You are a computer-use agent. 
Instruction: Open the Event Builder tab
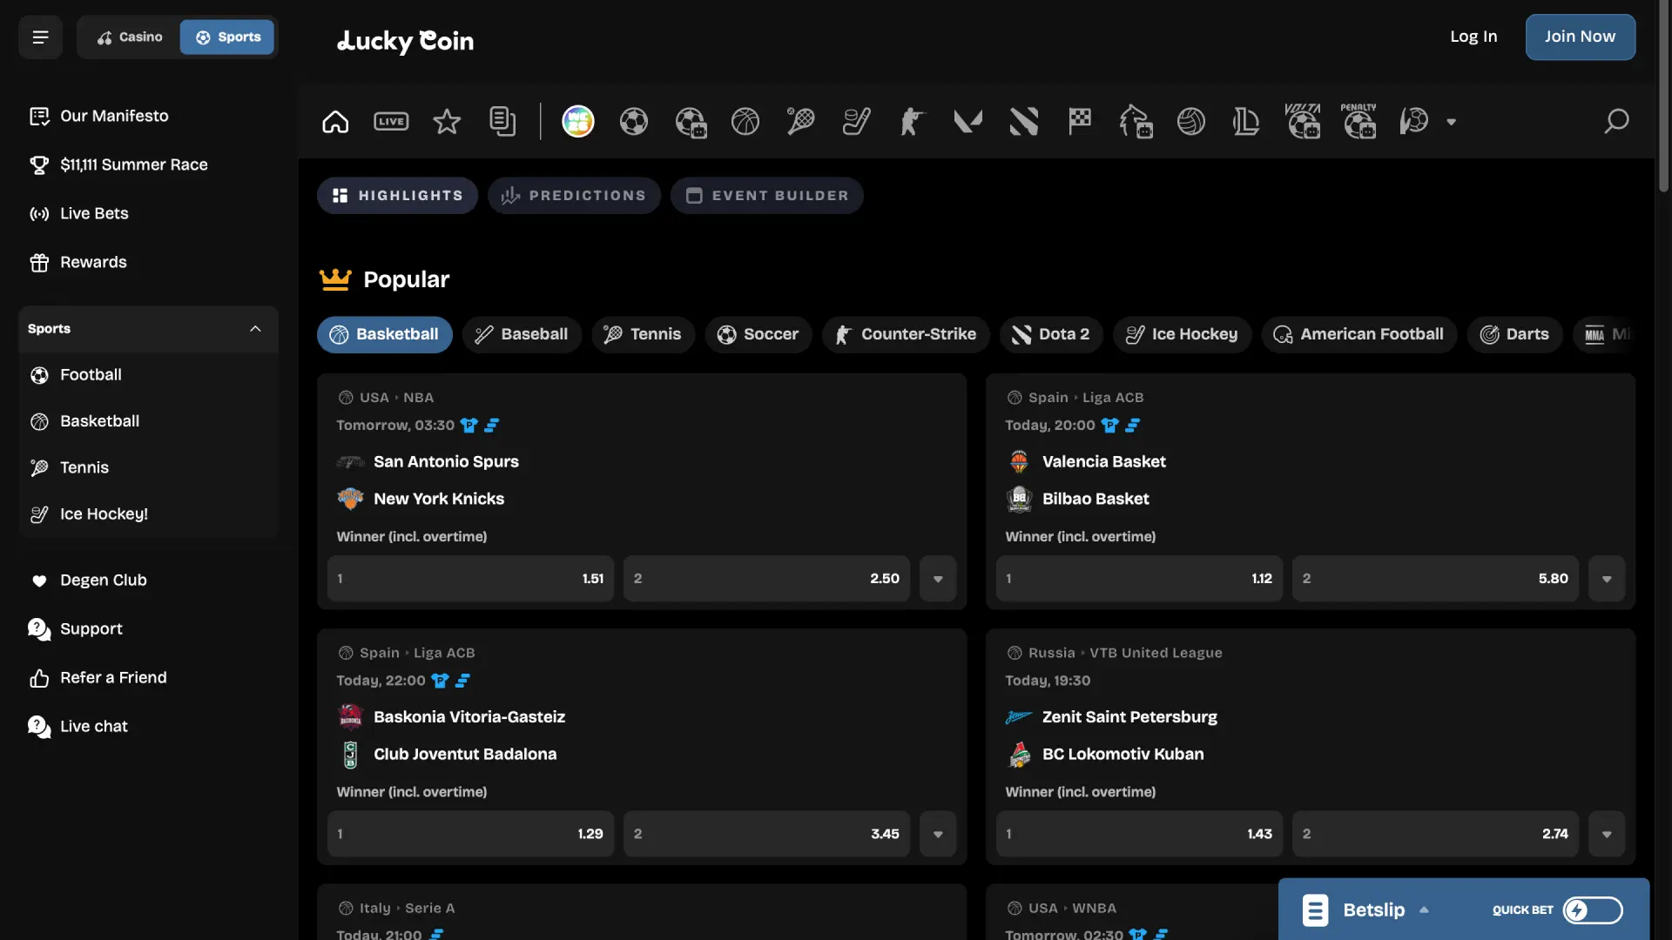tap(767, 196)
